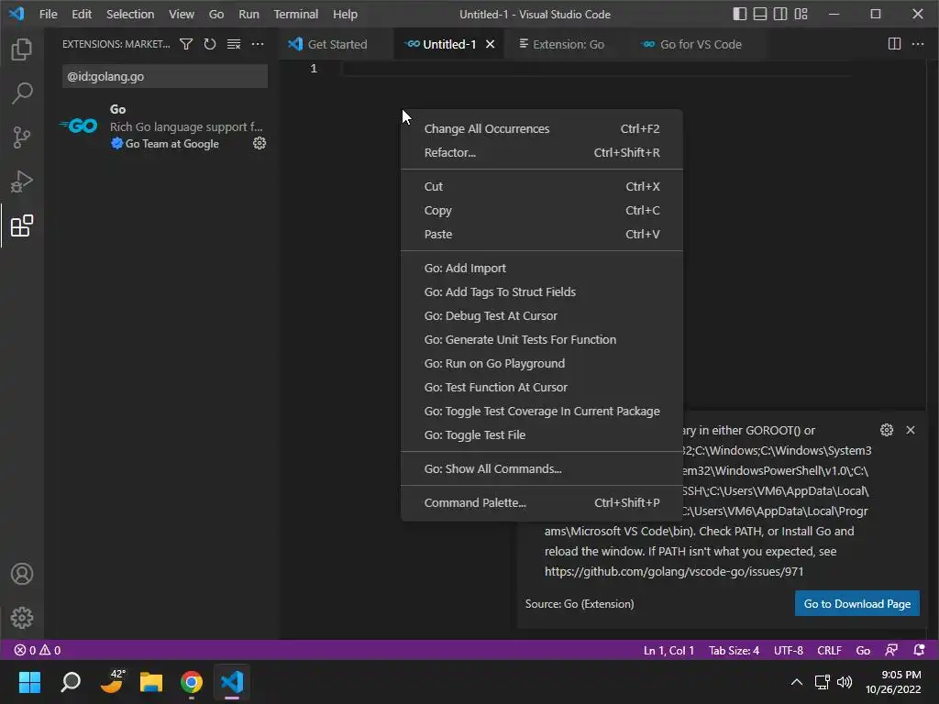Dismiss the Go notification
The image size is (939, 704).
point(911,430)
